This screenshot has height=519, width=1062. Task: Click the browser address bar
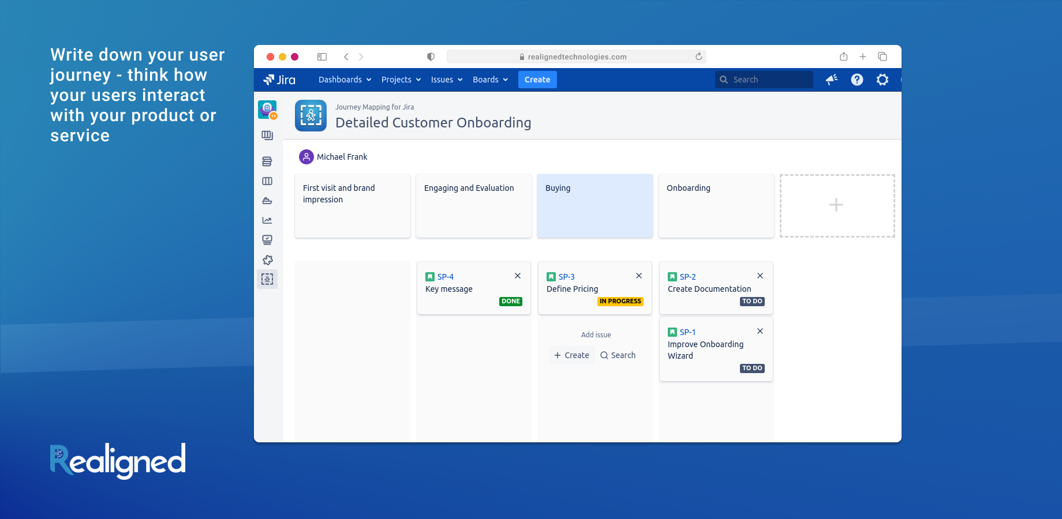click(x=577, y=57)
